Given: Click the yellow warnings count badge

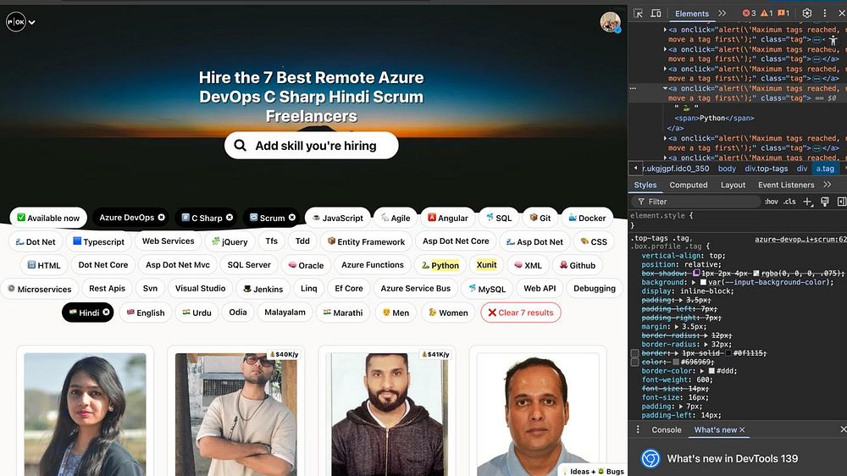Looking at the screenshot, I should [767, 13].
